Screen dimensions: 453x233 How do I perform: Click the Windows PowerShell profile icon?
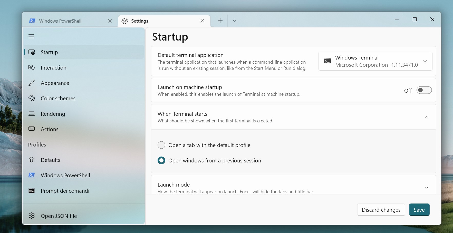pos(32,175)
